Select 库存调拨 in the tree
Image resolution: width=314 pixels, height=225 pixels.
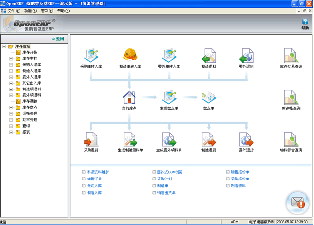point(30,101)
